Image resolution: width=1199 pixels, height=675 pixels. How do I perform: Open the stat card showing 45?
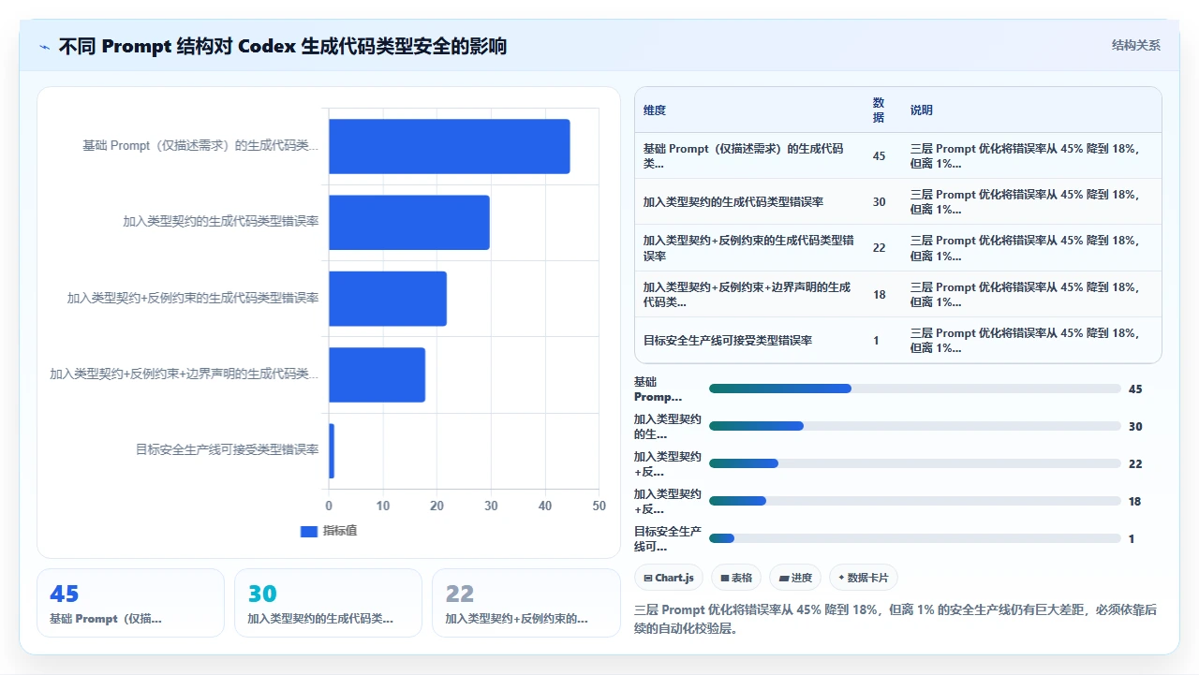(130, 603)
